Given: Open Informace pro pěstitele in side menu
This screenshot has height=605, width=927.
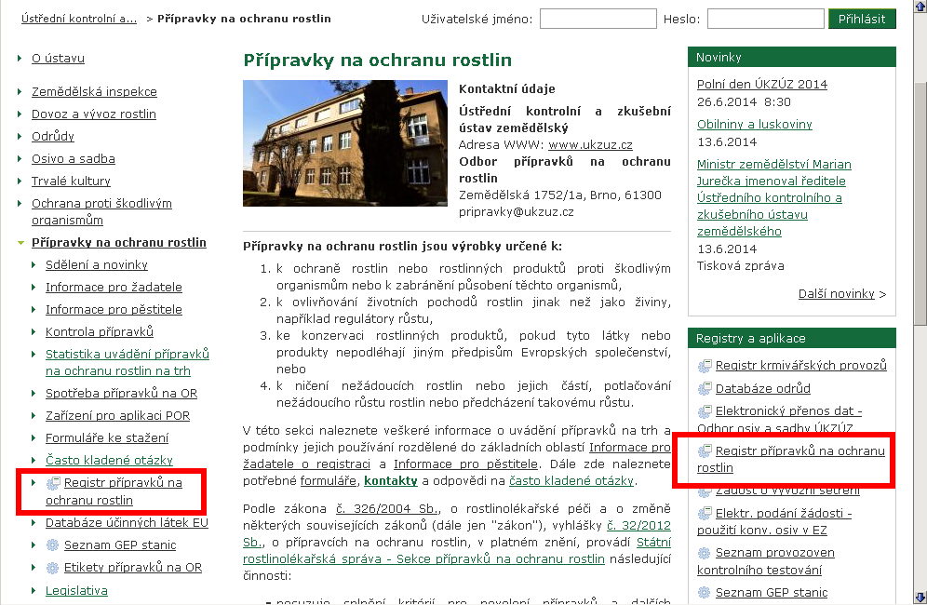Looking at the screenshot, I should tap(114, 310).
